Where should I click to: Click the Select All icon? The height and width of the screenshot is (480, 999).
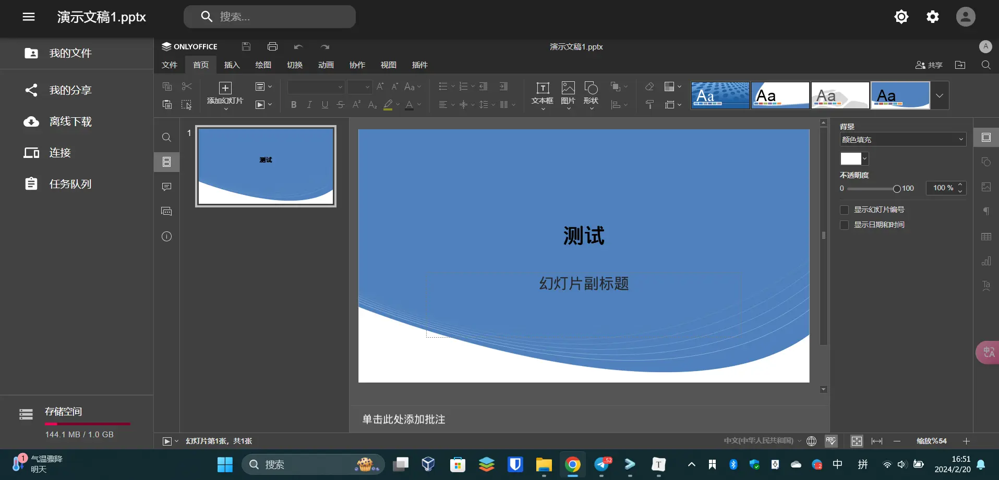click(187, 105)
